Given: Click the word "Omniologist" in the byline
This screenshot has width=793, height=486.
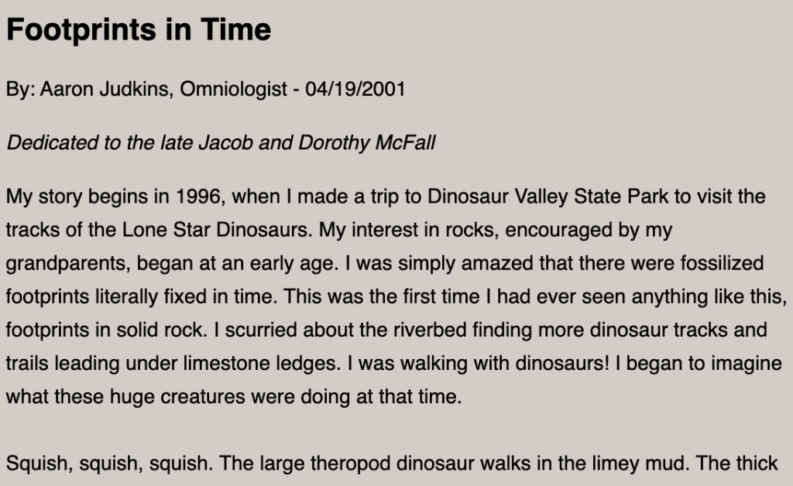Looking at the screenshot, I should click(233, 89).
